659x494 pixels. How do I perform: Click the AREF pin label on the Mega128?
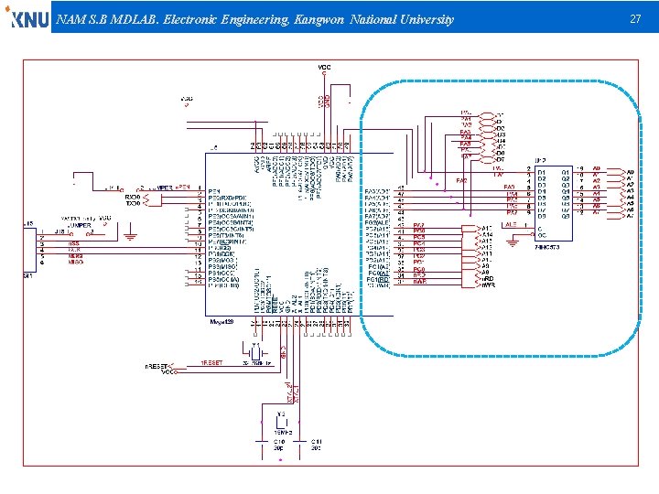coord(269,165)
